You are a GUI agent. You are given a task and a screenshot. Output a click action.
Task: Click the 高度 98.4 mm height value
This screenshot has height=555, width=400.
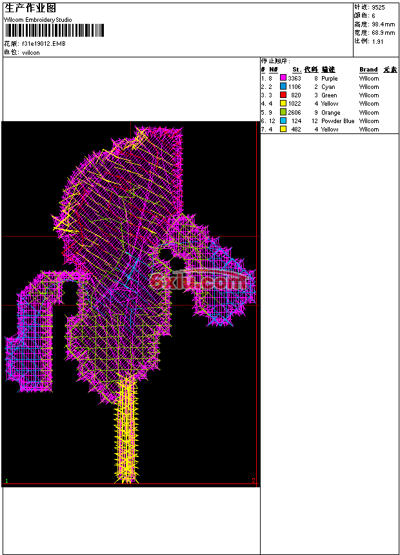point(374,24)
